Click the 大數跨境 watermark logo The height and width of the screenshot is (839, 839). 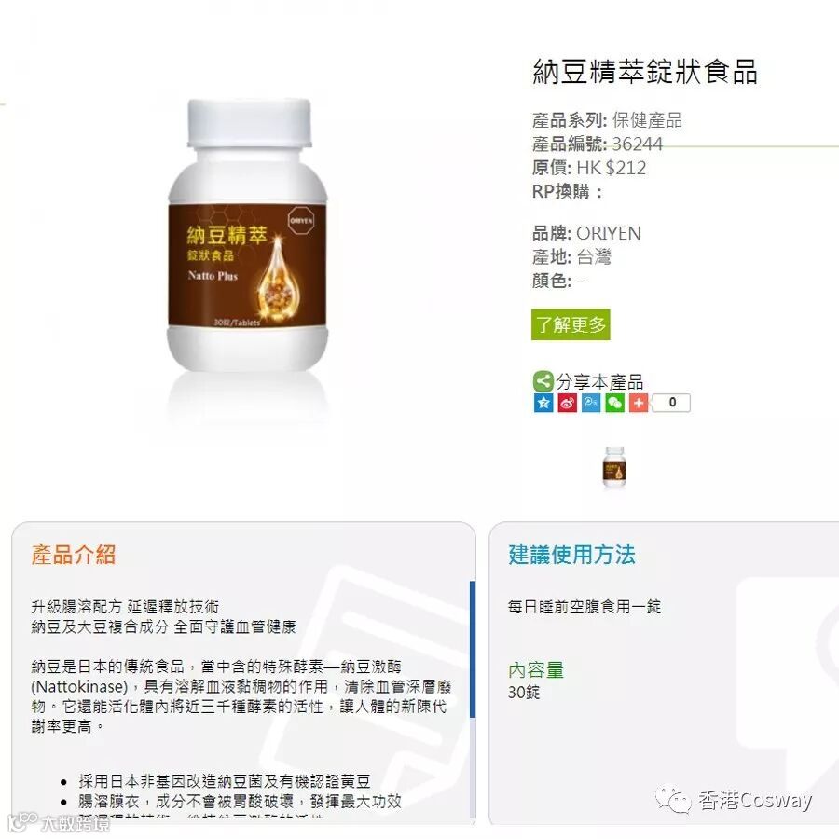(57, 822)
